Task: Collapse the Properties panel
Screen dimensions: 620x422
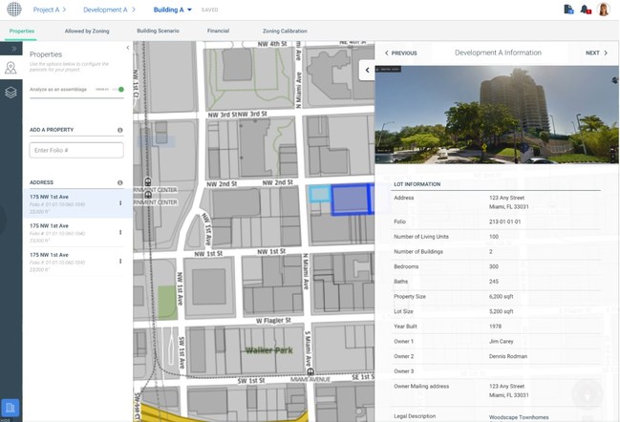Action: [x=128, y=48]
